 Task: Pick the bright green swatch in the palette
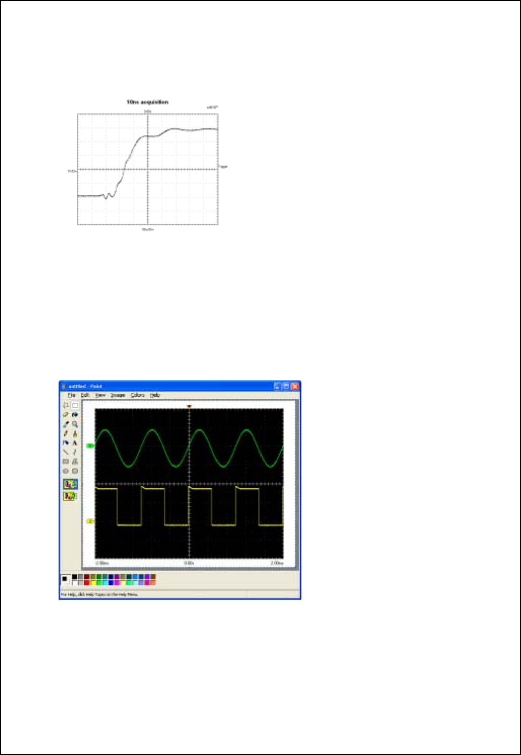[x=99, y=583]
